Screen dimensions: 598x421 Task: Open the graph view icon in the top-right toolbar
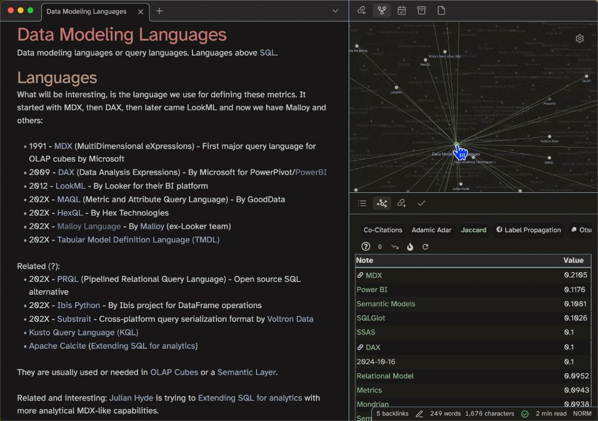click(x=382, y=10)
